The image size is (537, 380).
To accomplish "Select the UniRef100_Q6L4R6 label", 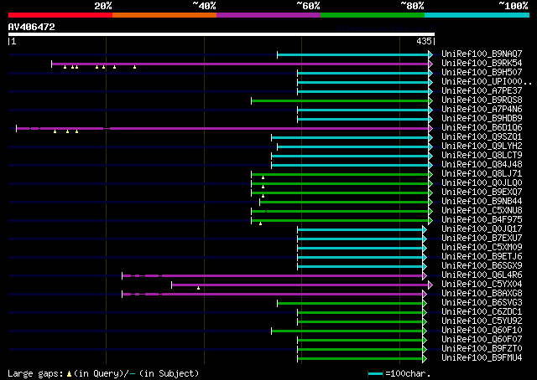I will pyautogui.click(x=482, y=275).
